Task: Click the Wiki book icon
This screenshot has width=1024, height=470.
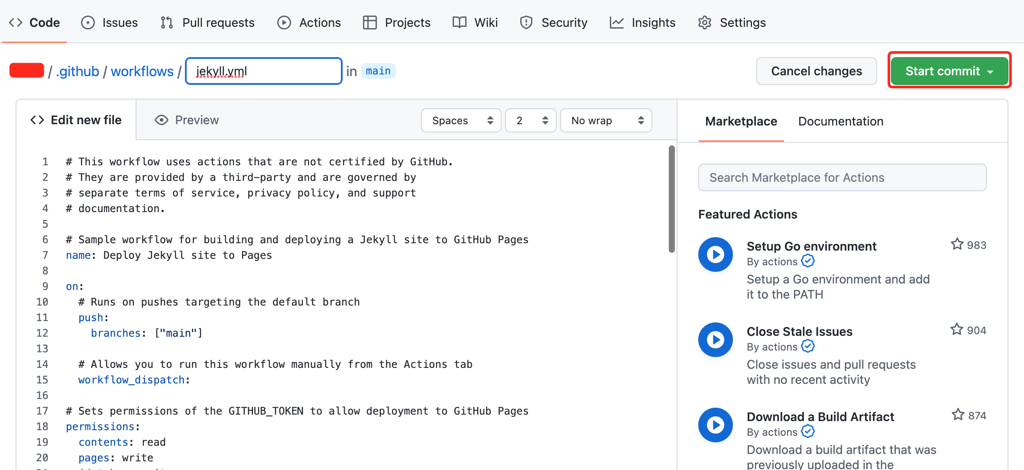Action: click(459, 23)
